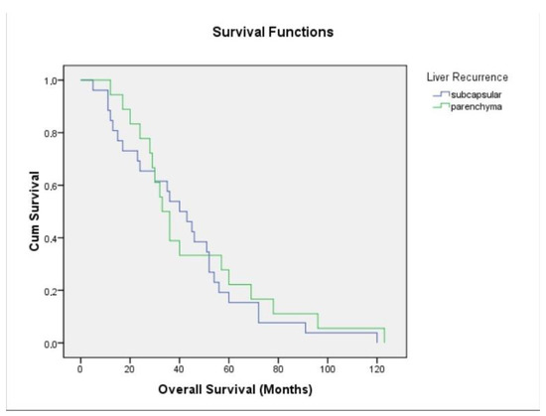Image resolution: width=546 pixels, height=416 pixels.
Task: Click the 1.0 tick on y-axis
Action: pyautogui.click(x=51, y=80)
